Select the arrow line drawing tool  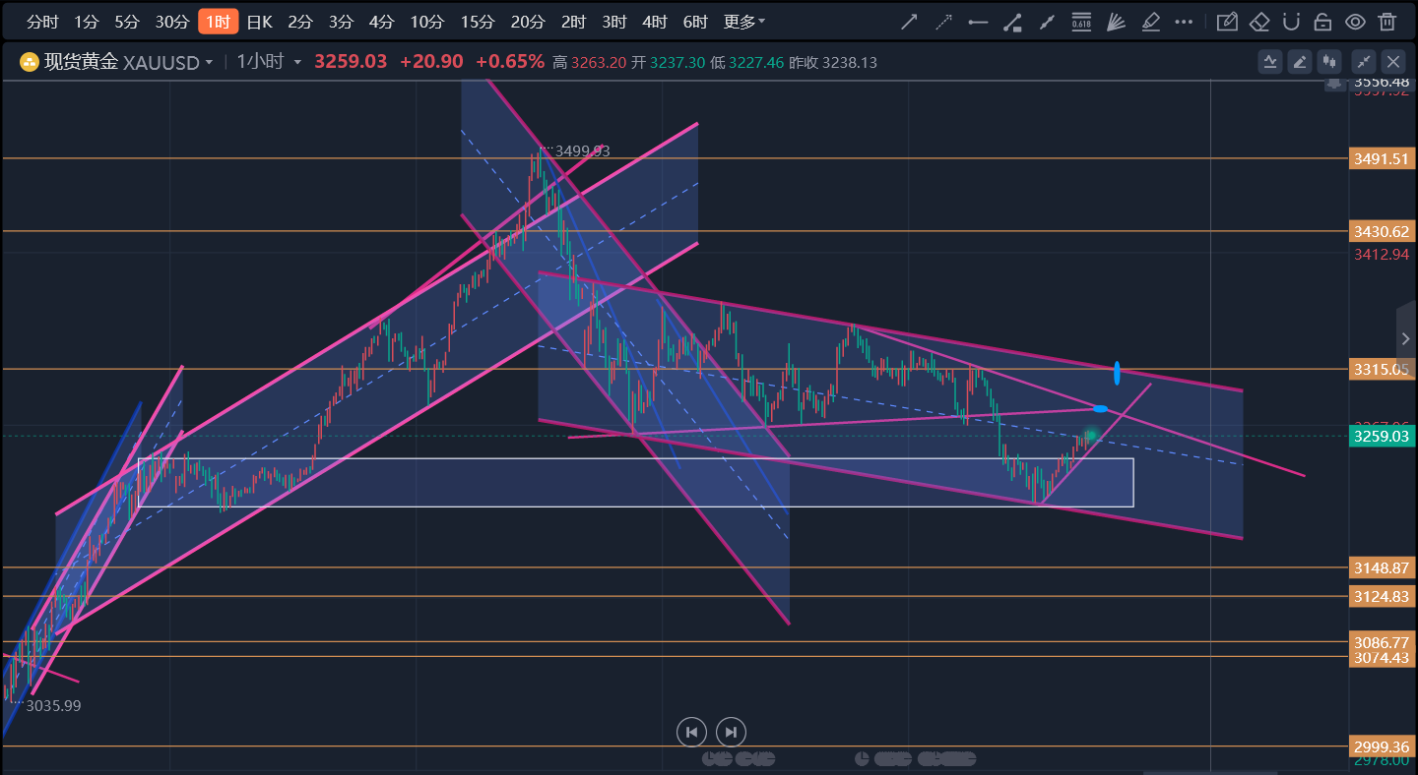click(909, 22)
